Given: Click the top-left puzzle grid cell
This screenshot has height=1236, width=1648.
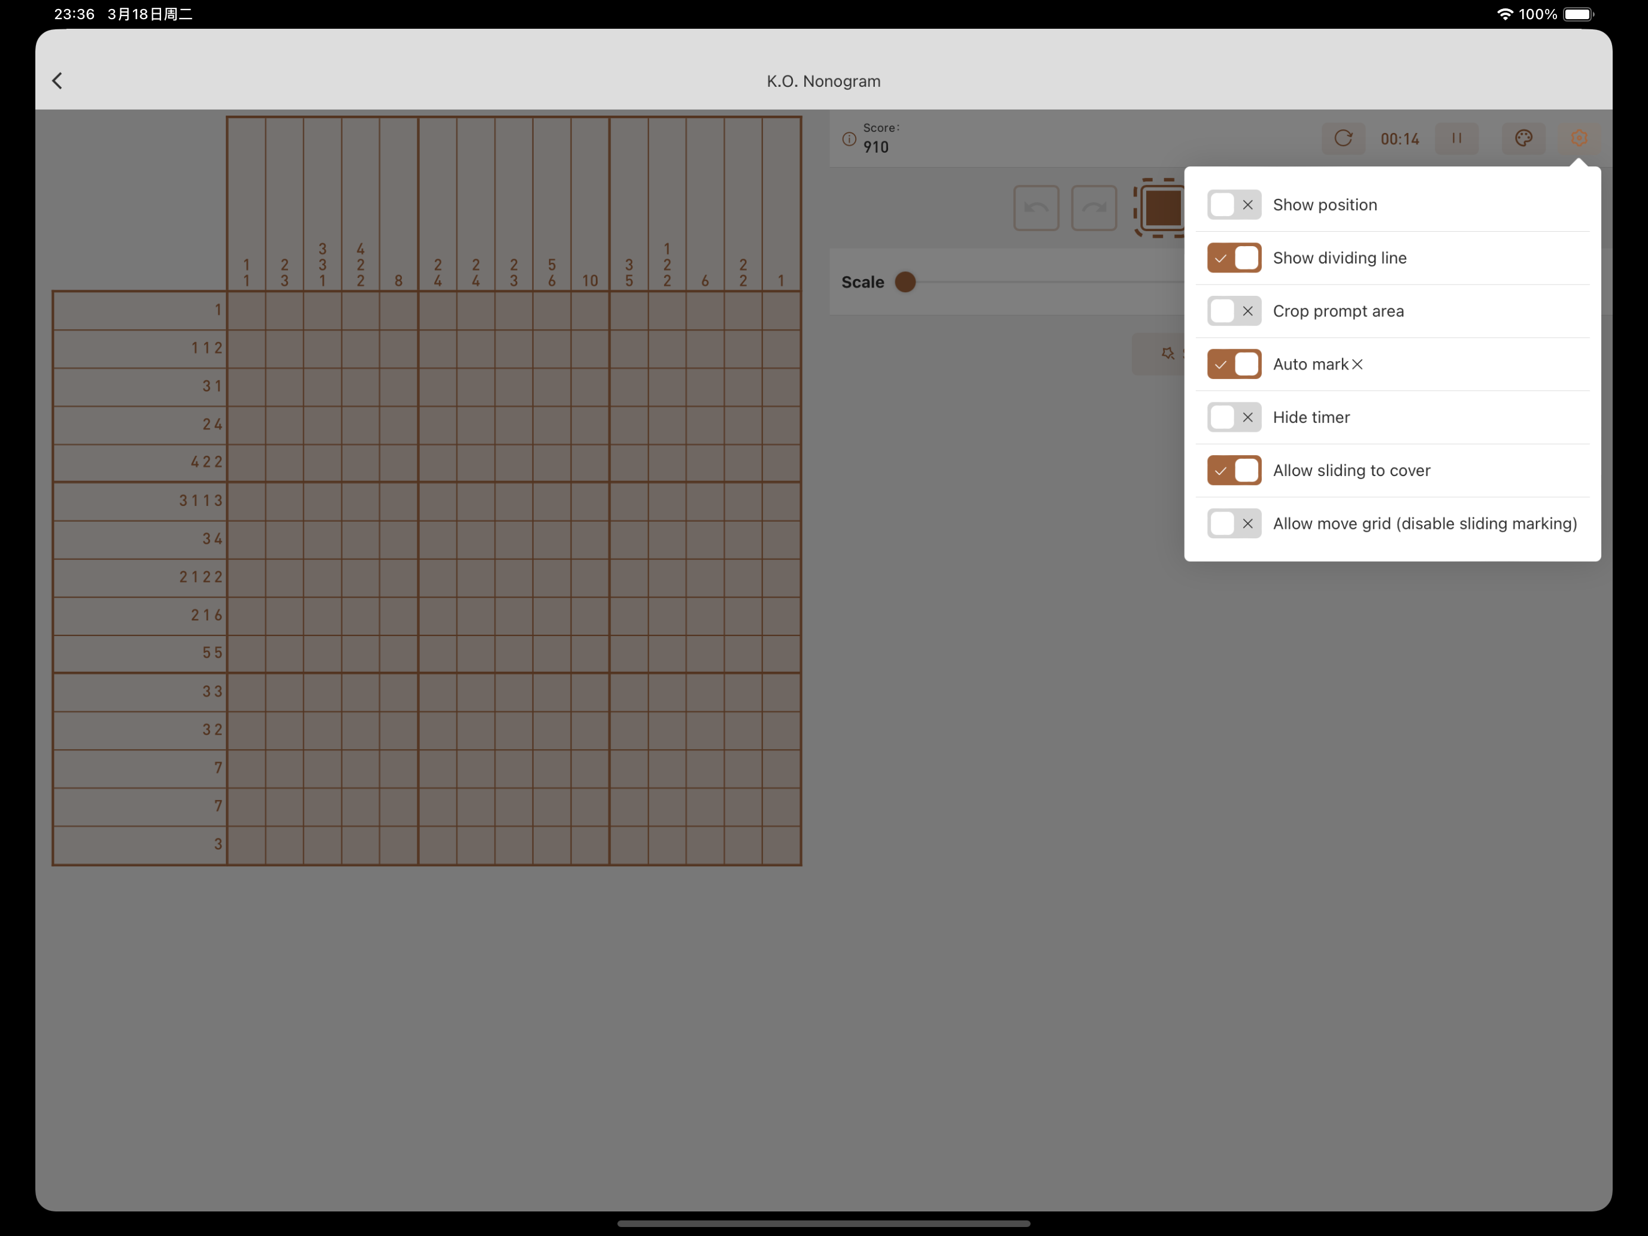Looking at the screenshot, I should click(247, 310).
